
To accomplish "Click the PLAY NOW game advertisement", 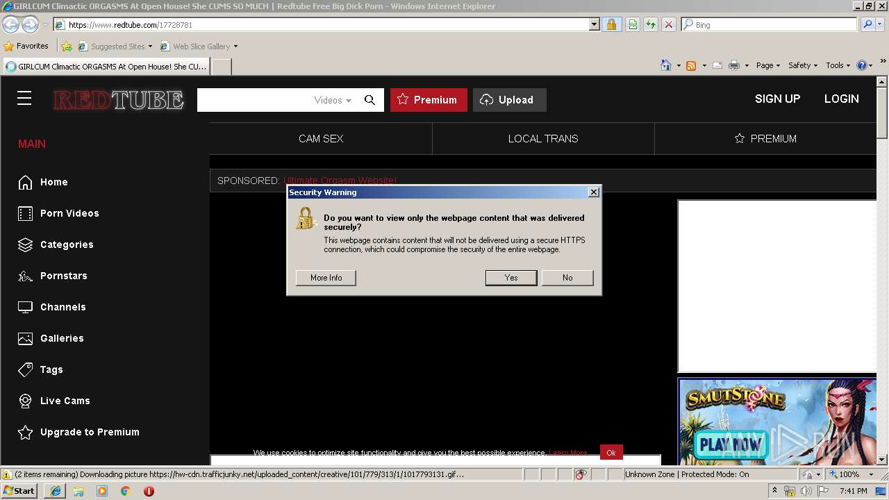I will coord(730,444).
